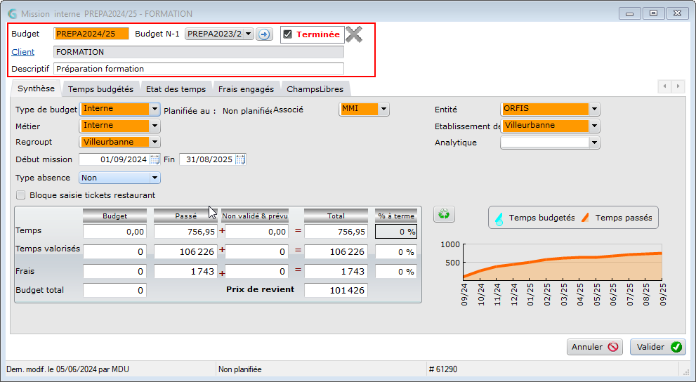The height and width of the screenshot is (382, 696).
Task: Click the % à terme column header
Action: tap(396, 216)
